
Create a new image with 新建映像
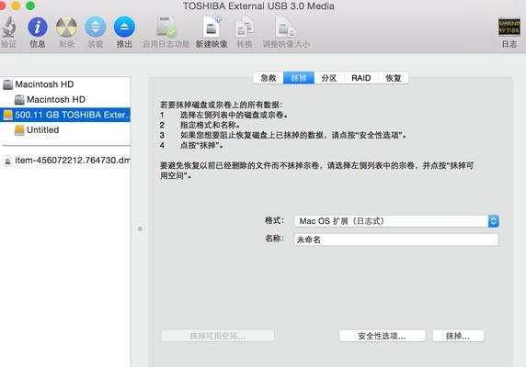212,28
